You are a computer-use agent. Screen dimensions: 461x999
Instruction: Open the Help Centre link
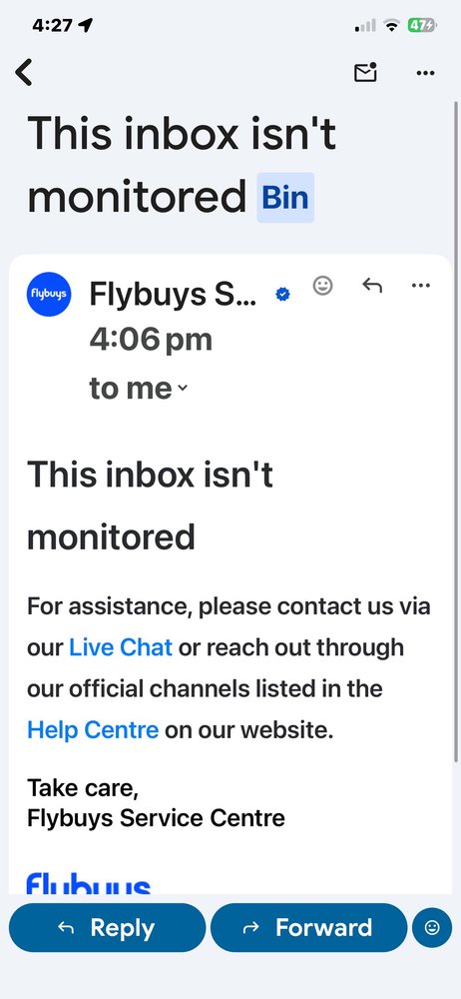[93, 729]
